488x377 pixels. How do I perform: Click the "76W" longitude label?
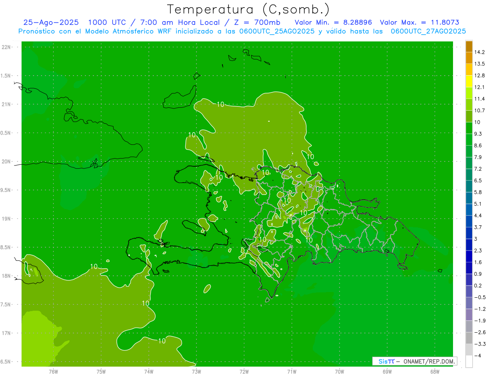tap(53, 372)
